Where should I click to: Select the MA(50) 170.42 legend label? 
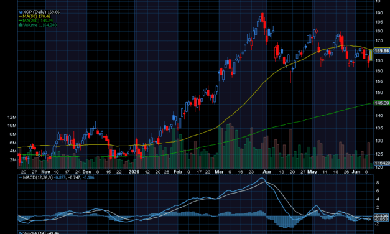coord(37,16)
